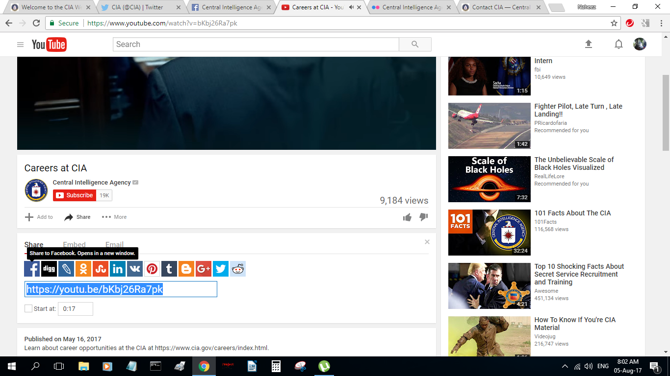Enable the Start at checkbox
Viewport: 670px width, 376px height.
coord(28,308)
